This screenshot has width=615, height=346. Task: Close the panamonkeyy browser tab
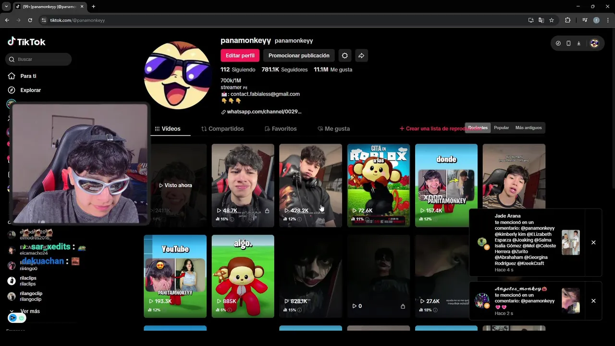click(x=82, y=7)
